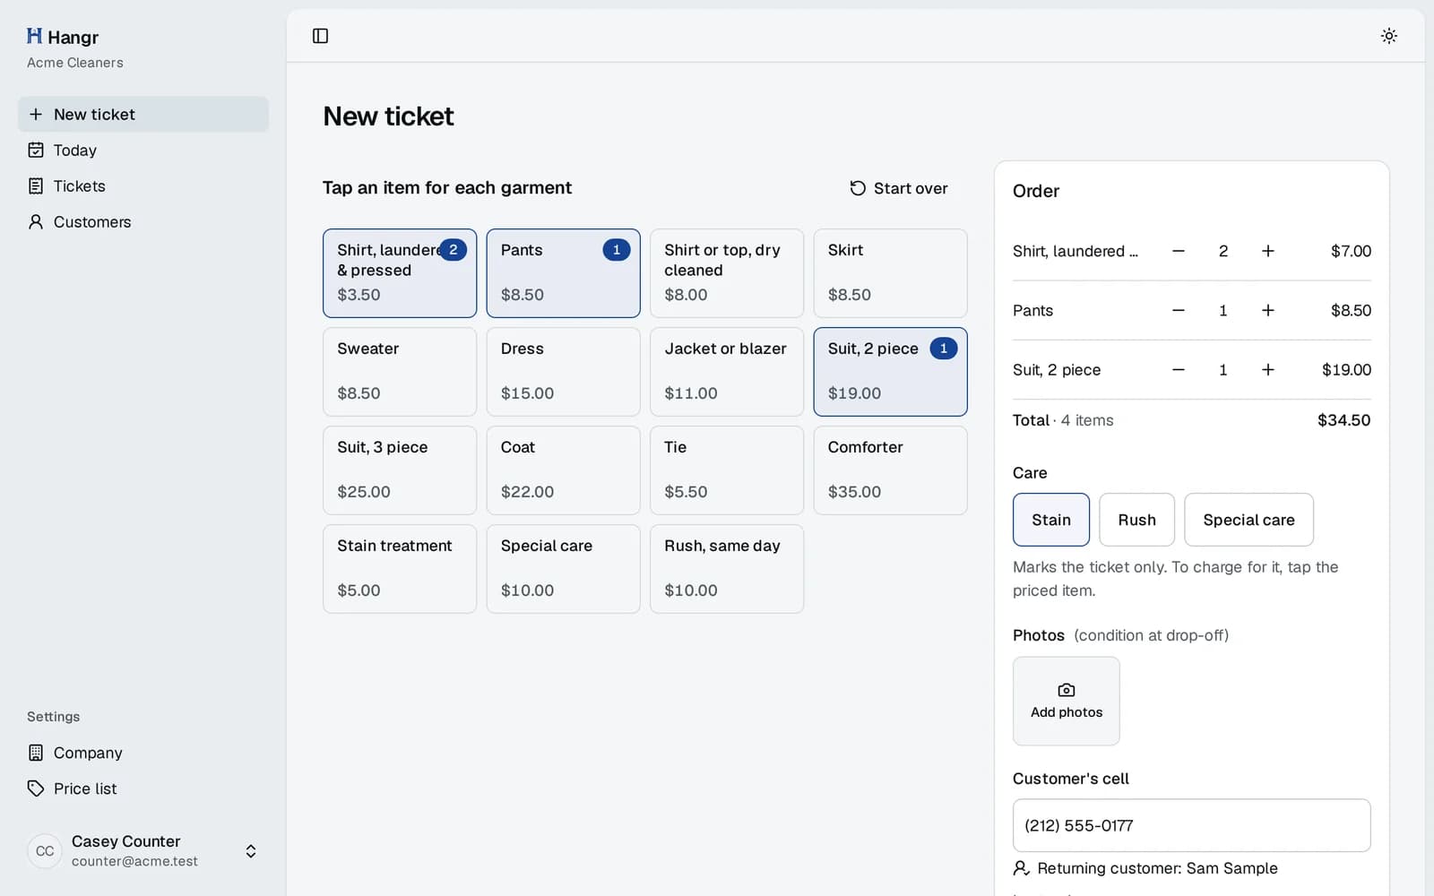Increase Pants quantity with plus
The height and width of the screenshot is (896, 1434).
[x=1268, y=310]
